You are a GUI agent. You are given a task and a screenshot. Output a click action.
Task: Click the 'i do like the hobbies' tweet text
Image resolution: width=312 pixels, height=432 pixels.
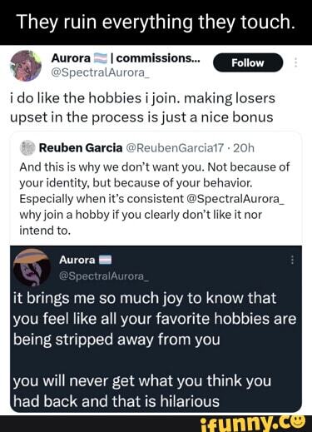point(142,107)
